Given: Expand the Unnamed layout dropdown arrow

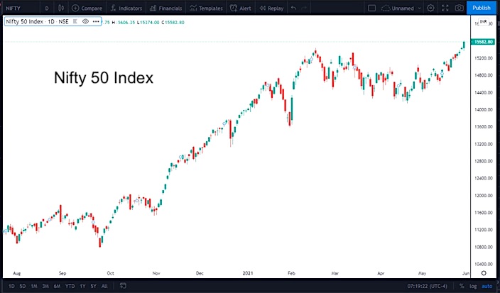Looking at the screenshot, I should pos(419,9).
